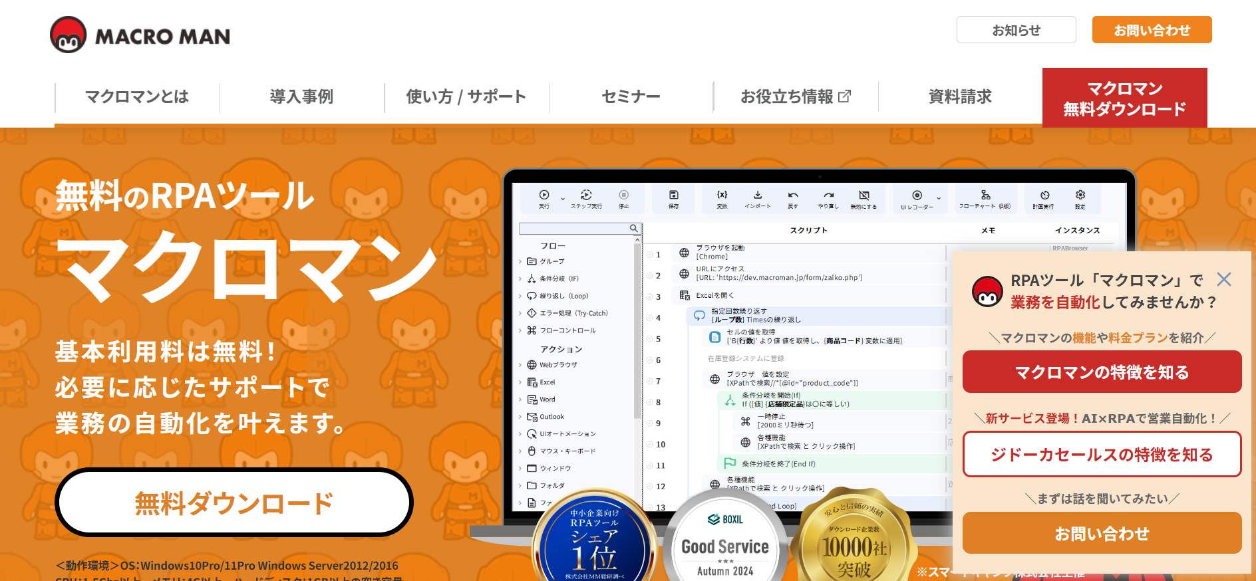This screenshot has height=581, width=1256.
Task: Close the RPAツール promotional popup
Action: coord(1223,279)
